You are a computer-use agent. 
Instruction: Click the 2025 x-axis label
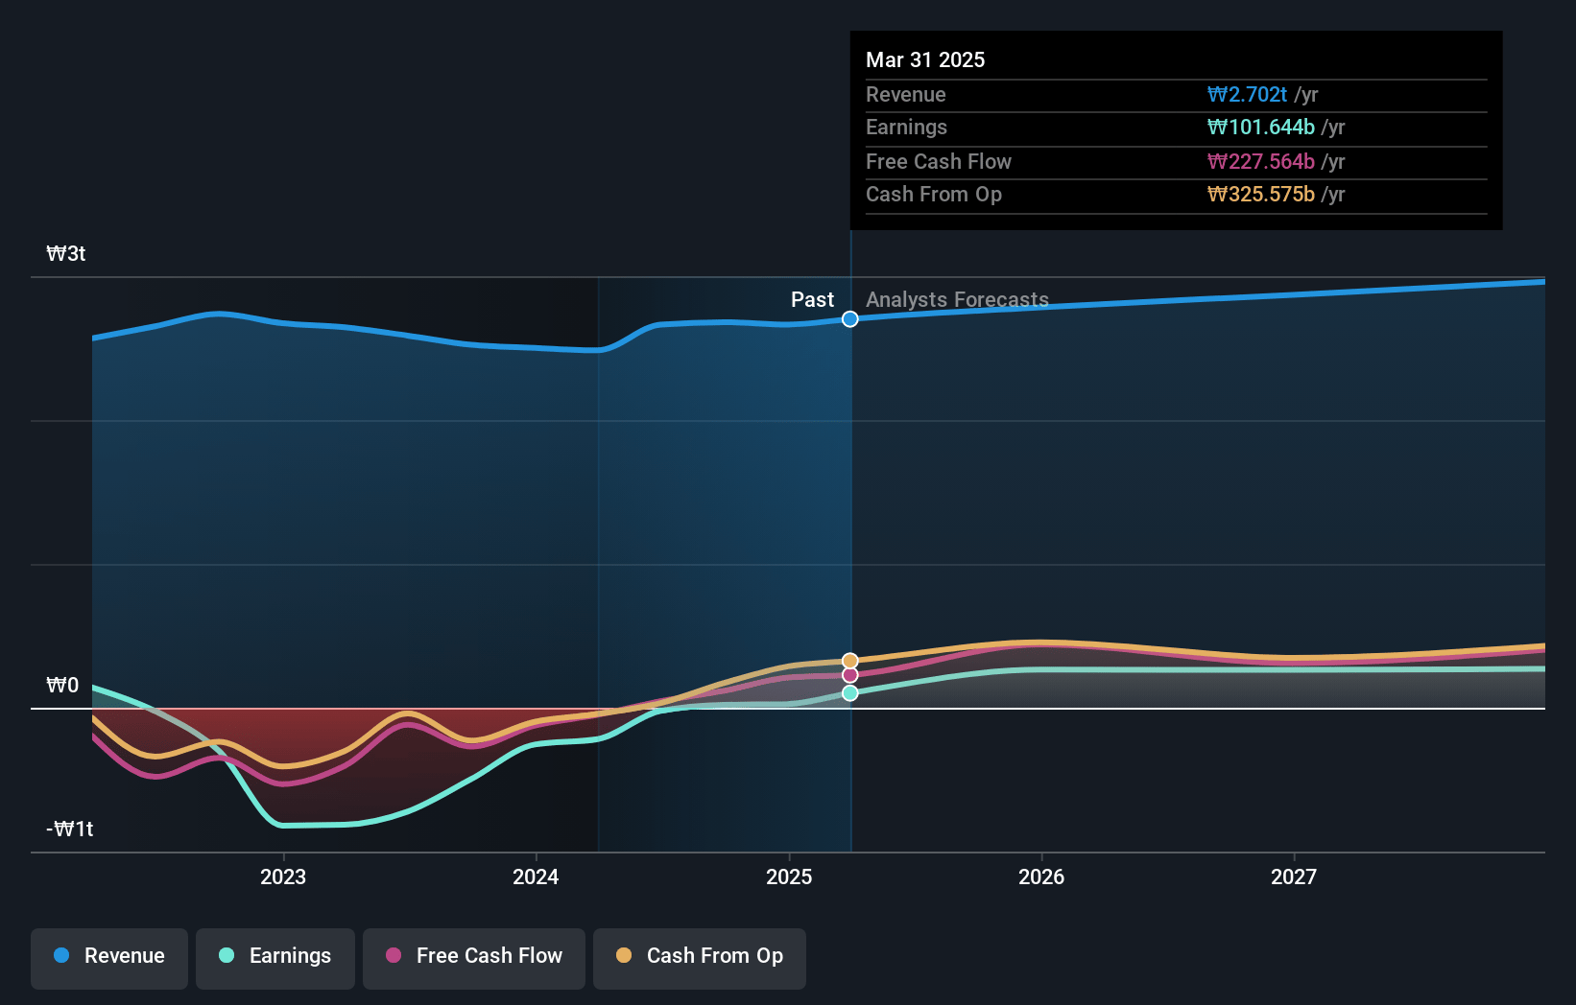tap(789, 876)
